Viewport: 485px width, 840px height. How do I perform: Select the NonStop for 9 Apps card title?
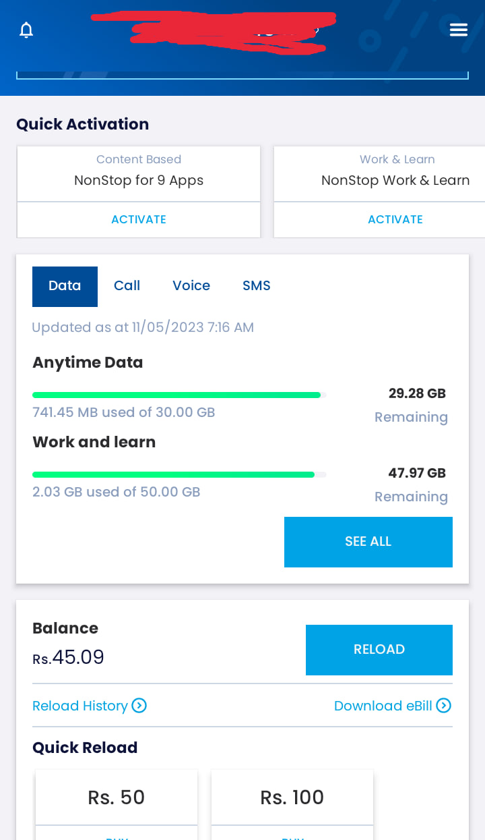[139, 180]
